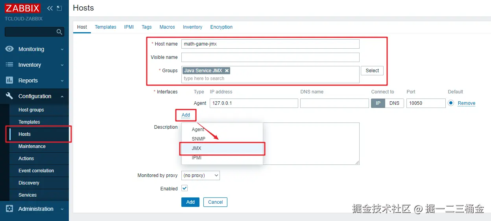Collapse sidebar with double-chevron icon
Image resolution: width=491 pixels, height=221 pixels.
[x=50, y=8]
